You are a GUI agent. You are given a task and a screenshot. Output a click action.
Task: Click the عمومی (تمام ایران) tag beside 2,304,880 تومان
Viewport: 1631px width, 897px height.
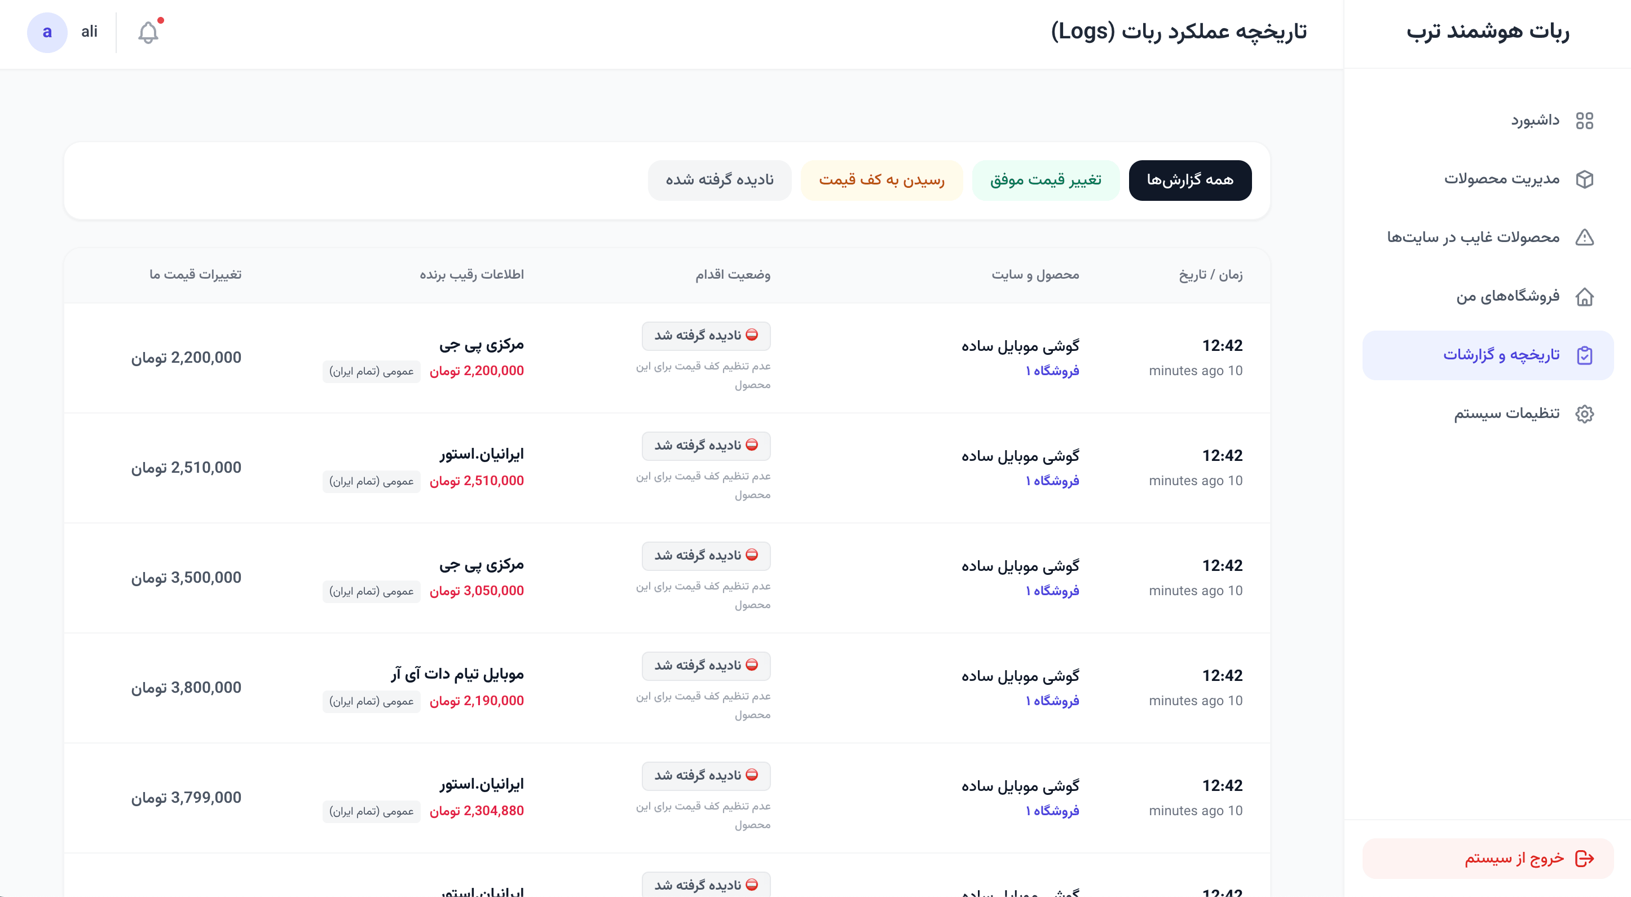(x=371, y=811)
